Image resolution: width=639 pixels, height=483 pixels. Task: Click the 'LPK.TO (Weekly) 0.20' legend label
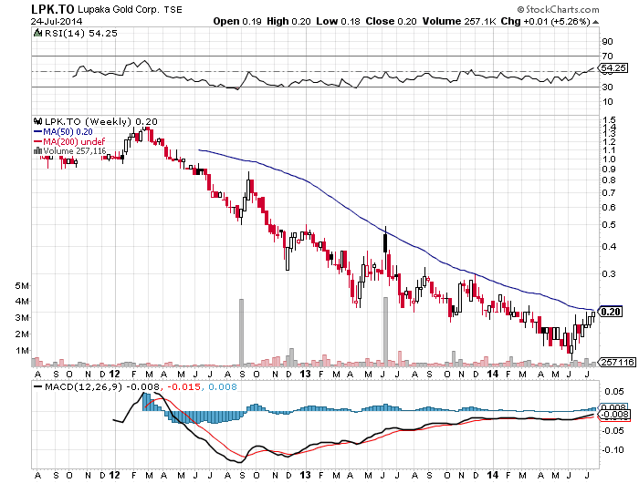click(x=101, y=121)
